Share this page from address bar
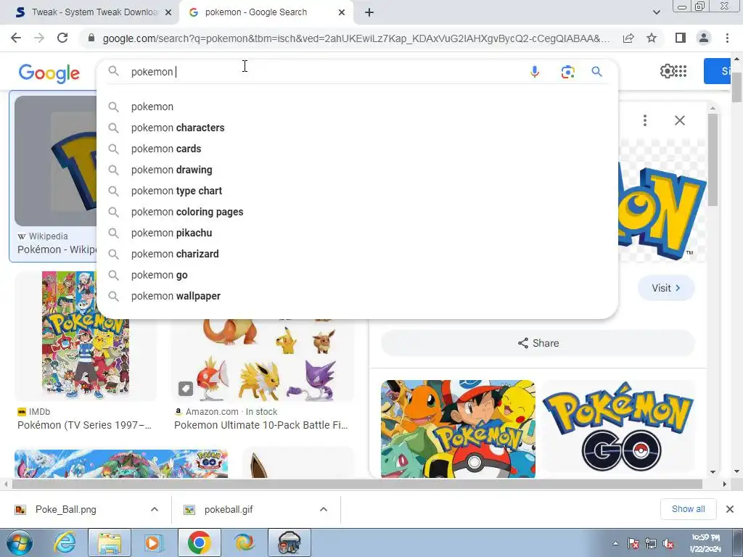 [628, 38]
